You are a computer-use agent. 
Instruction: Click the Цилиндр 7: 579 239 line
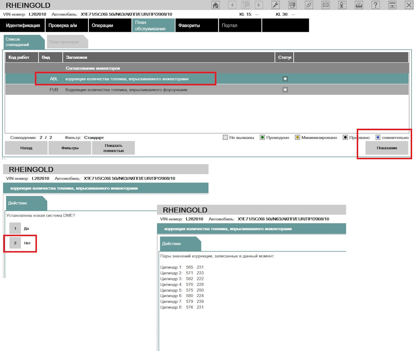(182, 301)
